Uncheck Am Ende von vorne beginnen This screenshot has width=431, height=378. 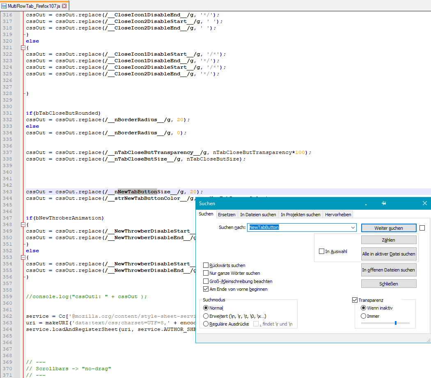[206, 289]
